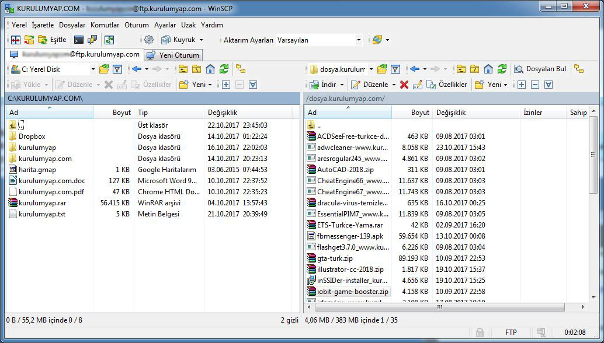Click the globe update icon in the top toolbar

click(377, 40)
